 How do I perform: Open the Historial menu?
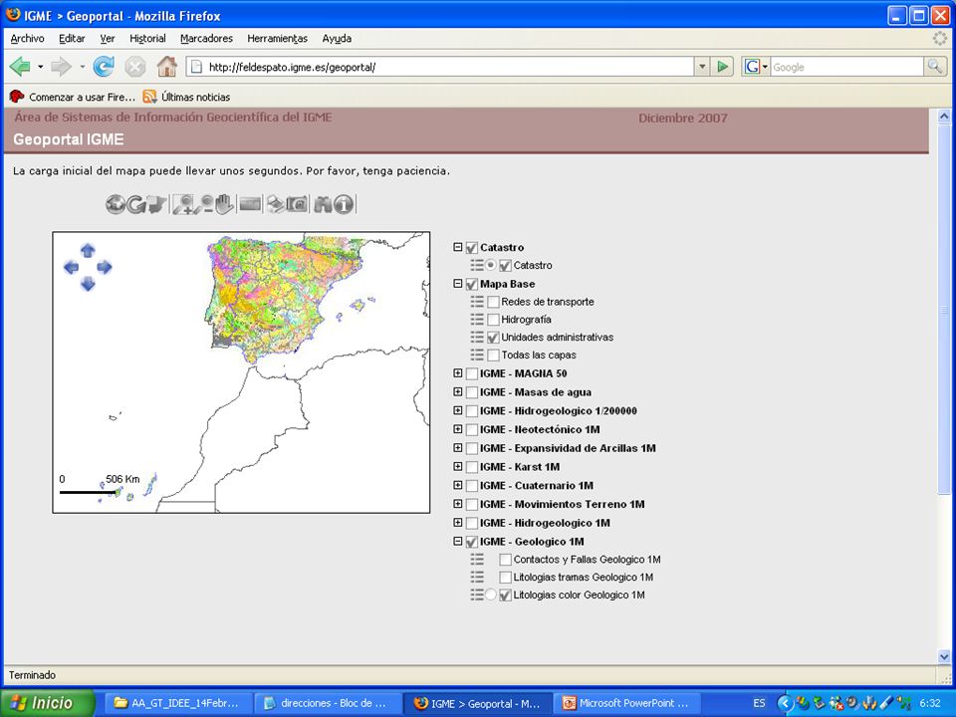(147, 39)
